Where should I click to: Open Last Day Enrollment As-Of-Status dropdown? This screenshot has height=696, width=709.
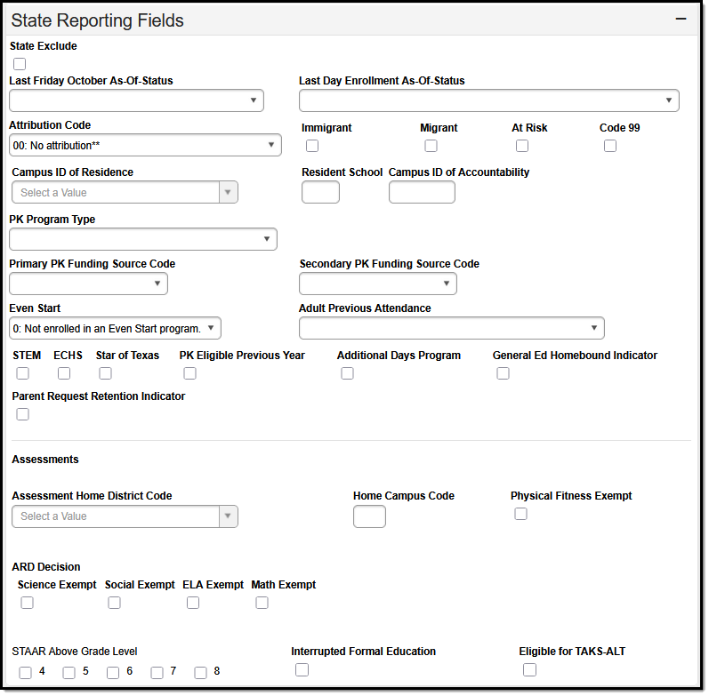pos(488,100)
